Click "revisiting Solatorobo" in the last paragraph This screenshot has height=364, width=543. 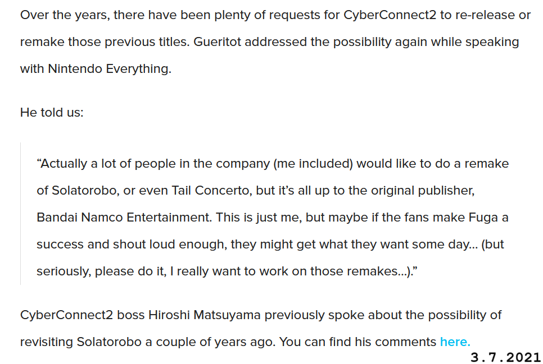tap(81, 342)
